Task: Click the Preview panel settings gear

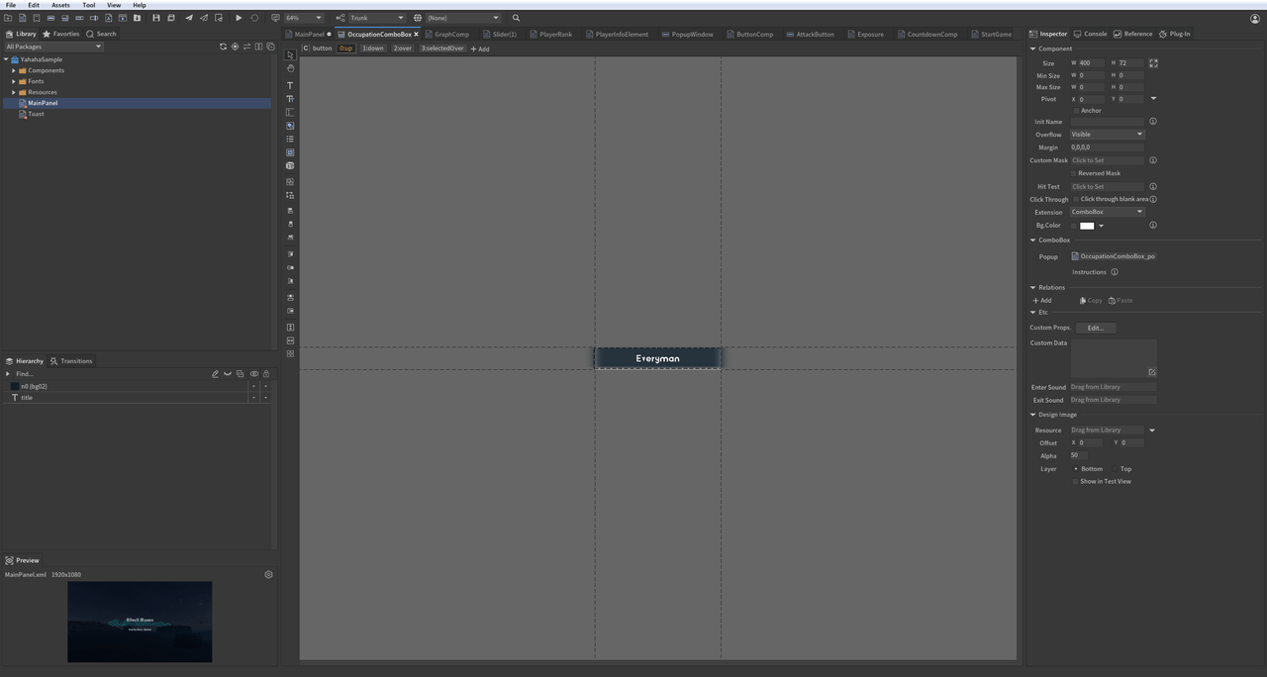Action: point(268,574)
